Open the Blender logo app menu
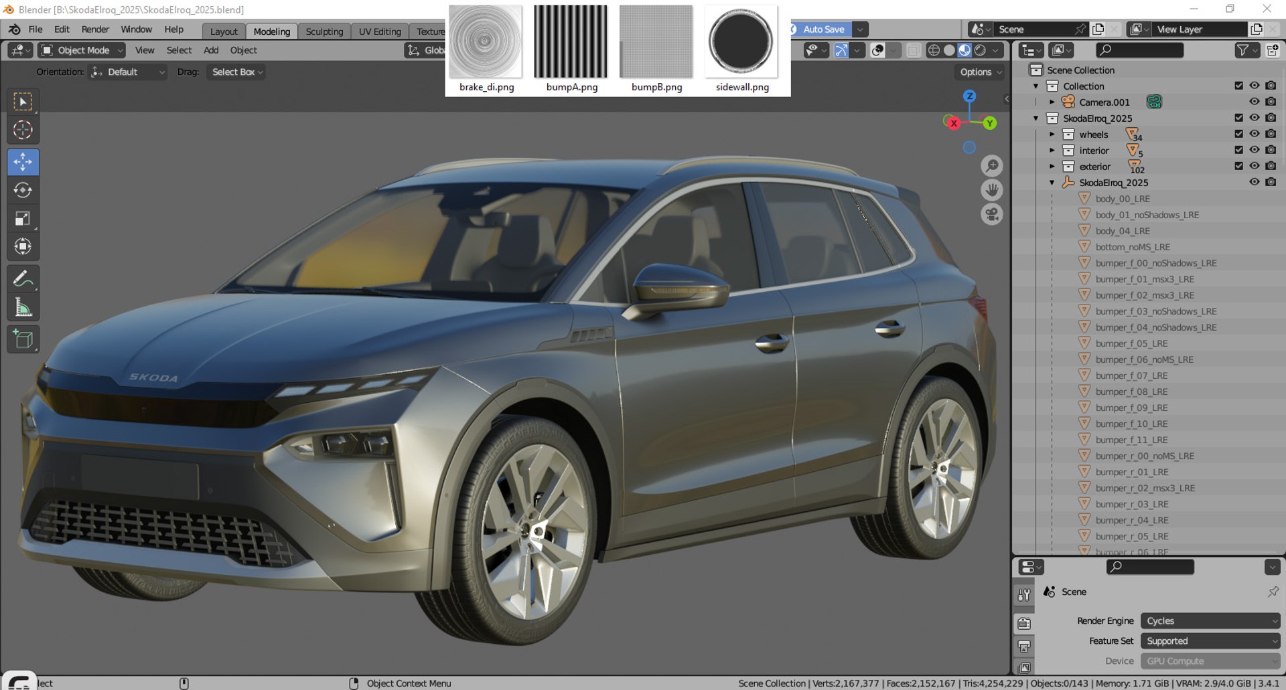The image size is (1286, 690). 14,29
